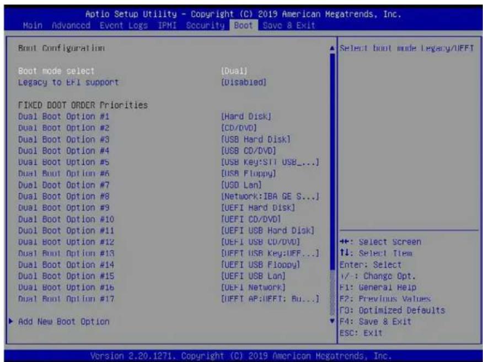
Task: Select the Legacy to EFI support label
Action: [x=68, y=83]
